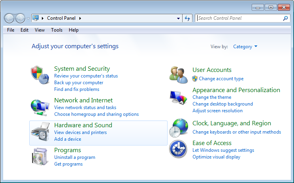
Task: Open the View by Category dropdown
Action: click(x=245, y=47)
